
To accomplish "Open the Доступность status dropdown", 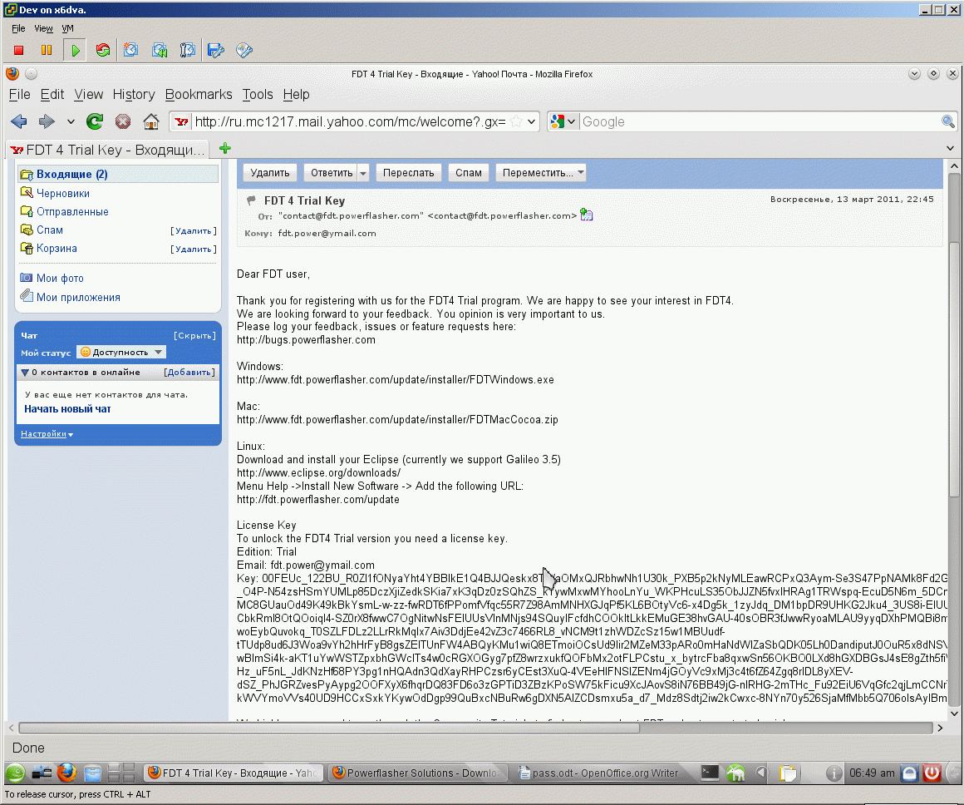I will [121, 352].
